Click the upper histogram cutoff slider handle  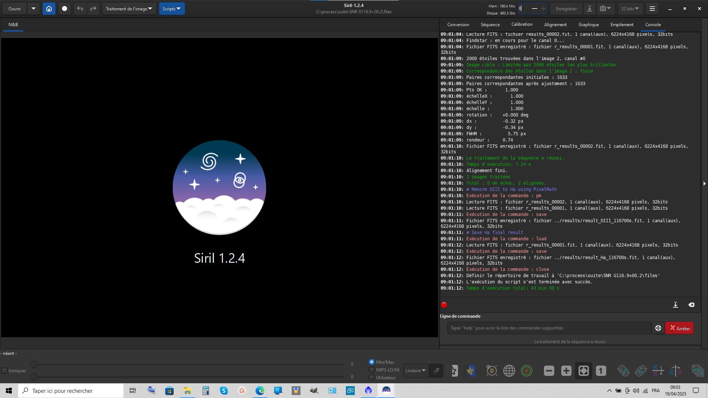pyautogui.click(x=34, y=364)
